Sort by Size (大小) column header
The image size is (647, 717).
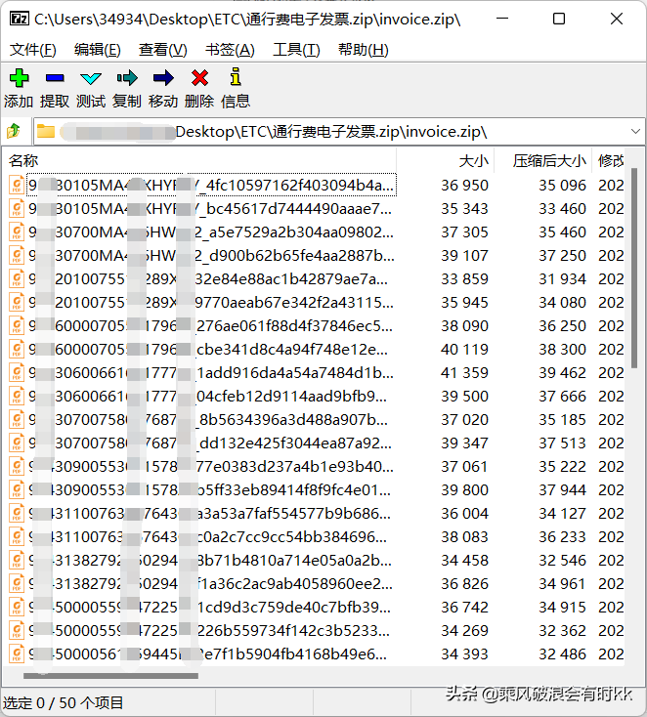473,161
